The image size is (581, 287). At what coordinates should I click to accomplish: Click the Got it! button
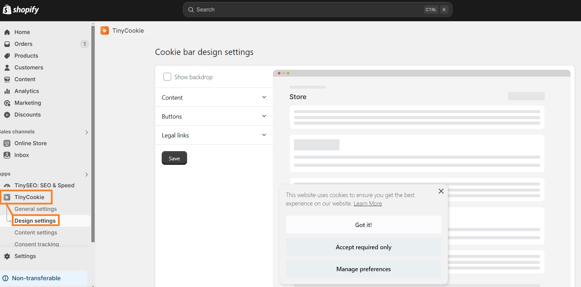pos(363,225)
